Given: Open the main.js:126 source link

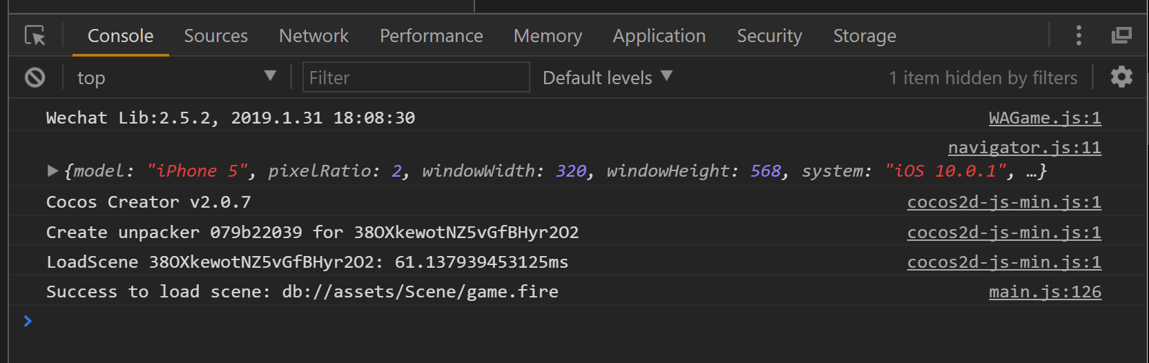Looking at the screenshot, I should click(x=1045, y=292).
